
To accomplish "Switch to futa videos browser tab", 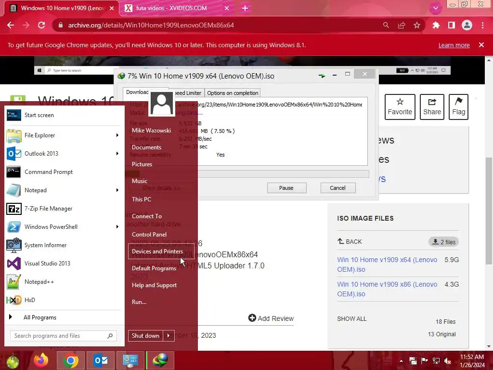I will (176, 8).
